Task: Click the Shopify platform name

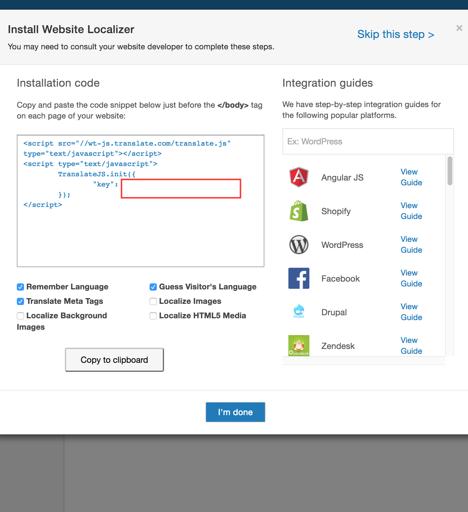Action: tap(336, 211)
